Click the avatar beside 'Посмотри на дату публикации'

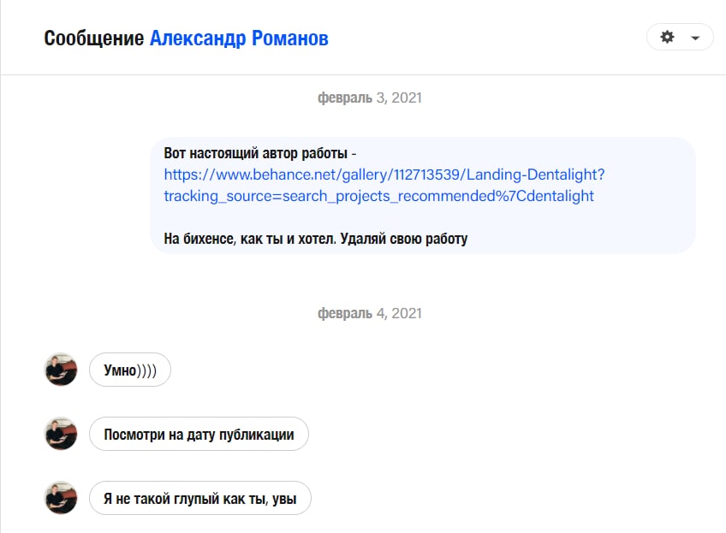(61, 434)
